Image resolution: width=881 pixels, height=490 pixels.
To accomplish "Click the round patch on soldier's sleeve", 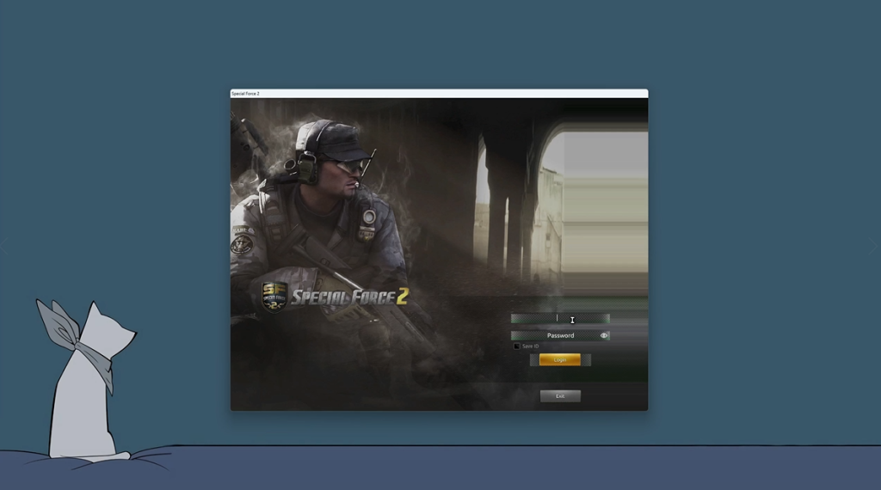I will tap(241, 244).
